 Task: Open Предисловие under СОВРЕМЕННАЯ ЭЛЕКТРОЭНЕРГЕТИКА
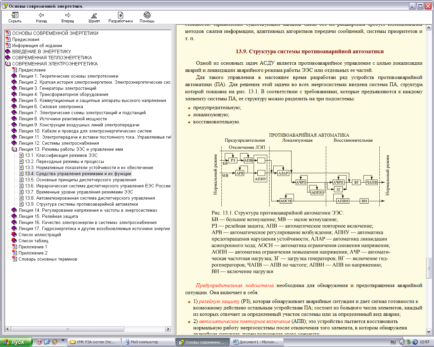tap(32, 70)
